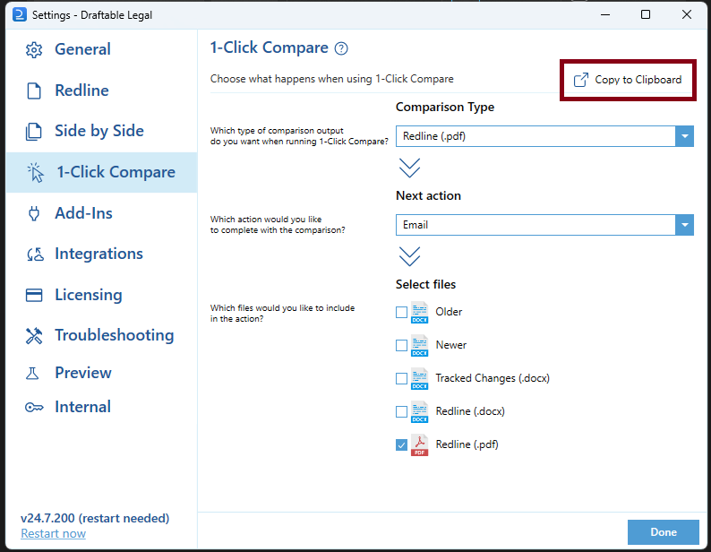
Task: Click the Add-Ins plug icon
Action: [x=34, y=213]
